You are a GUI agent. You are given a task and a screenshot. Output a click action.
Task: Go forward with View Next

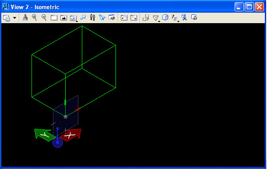(133, 17)
